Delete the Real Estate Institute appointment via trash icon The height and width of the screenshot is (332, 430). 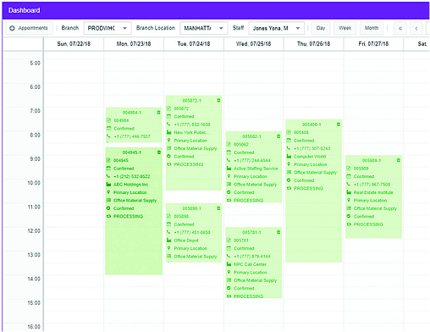point(399,160)
